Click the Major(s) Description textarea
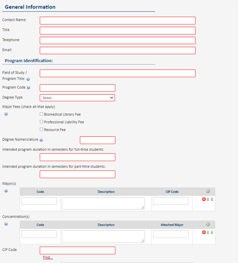The width and height of the screenshot is (238, 263). coord(103,203)
